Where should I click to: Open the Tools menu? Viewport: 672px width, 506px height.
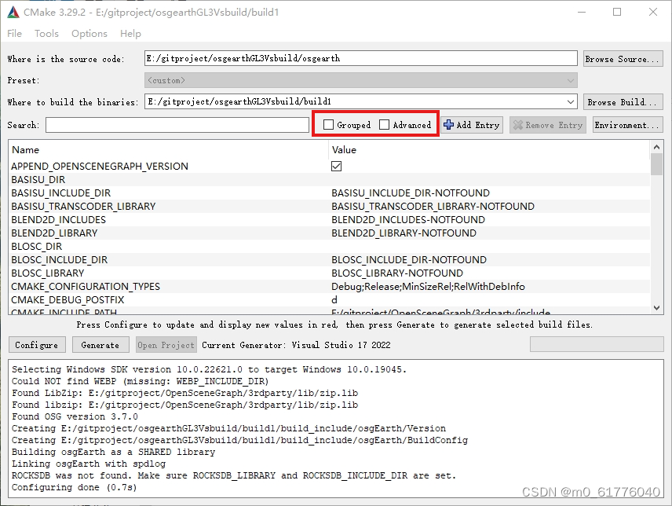click(46, 34)
